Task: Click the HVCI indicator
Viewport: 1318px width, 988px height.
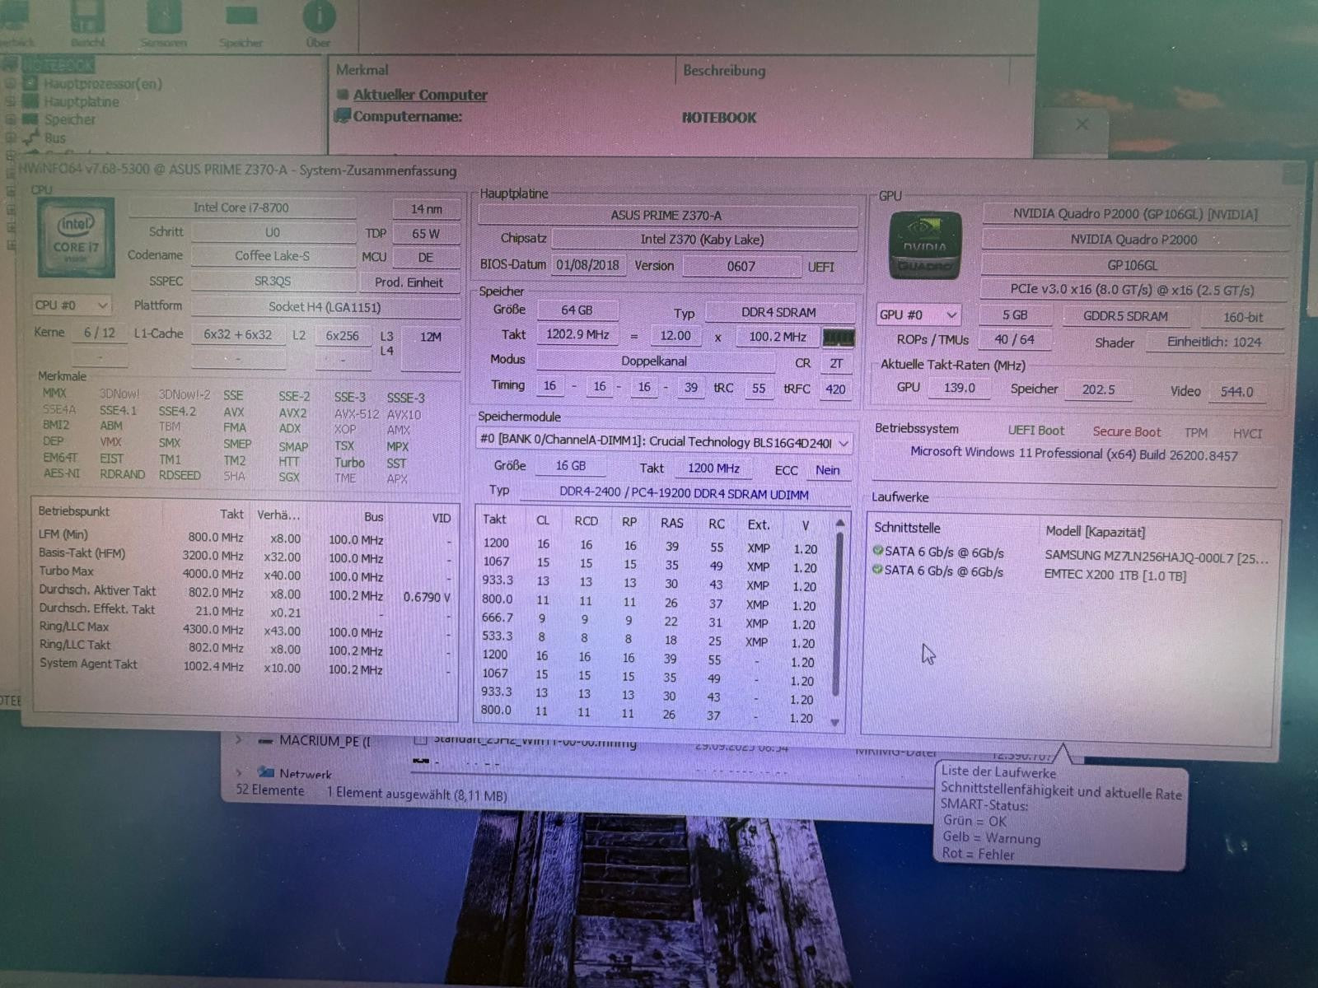Action: 1247,434
